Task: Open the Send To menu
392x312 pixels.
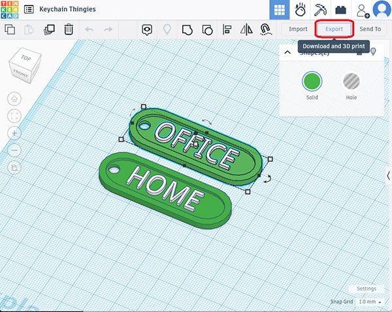Action: [x=370, y=29]
